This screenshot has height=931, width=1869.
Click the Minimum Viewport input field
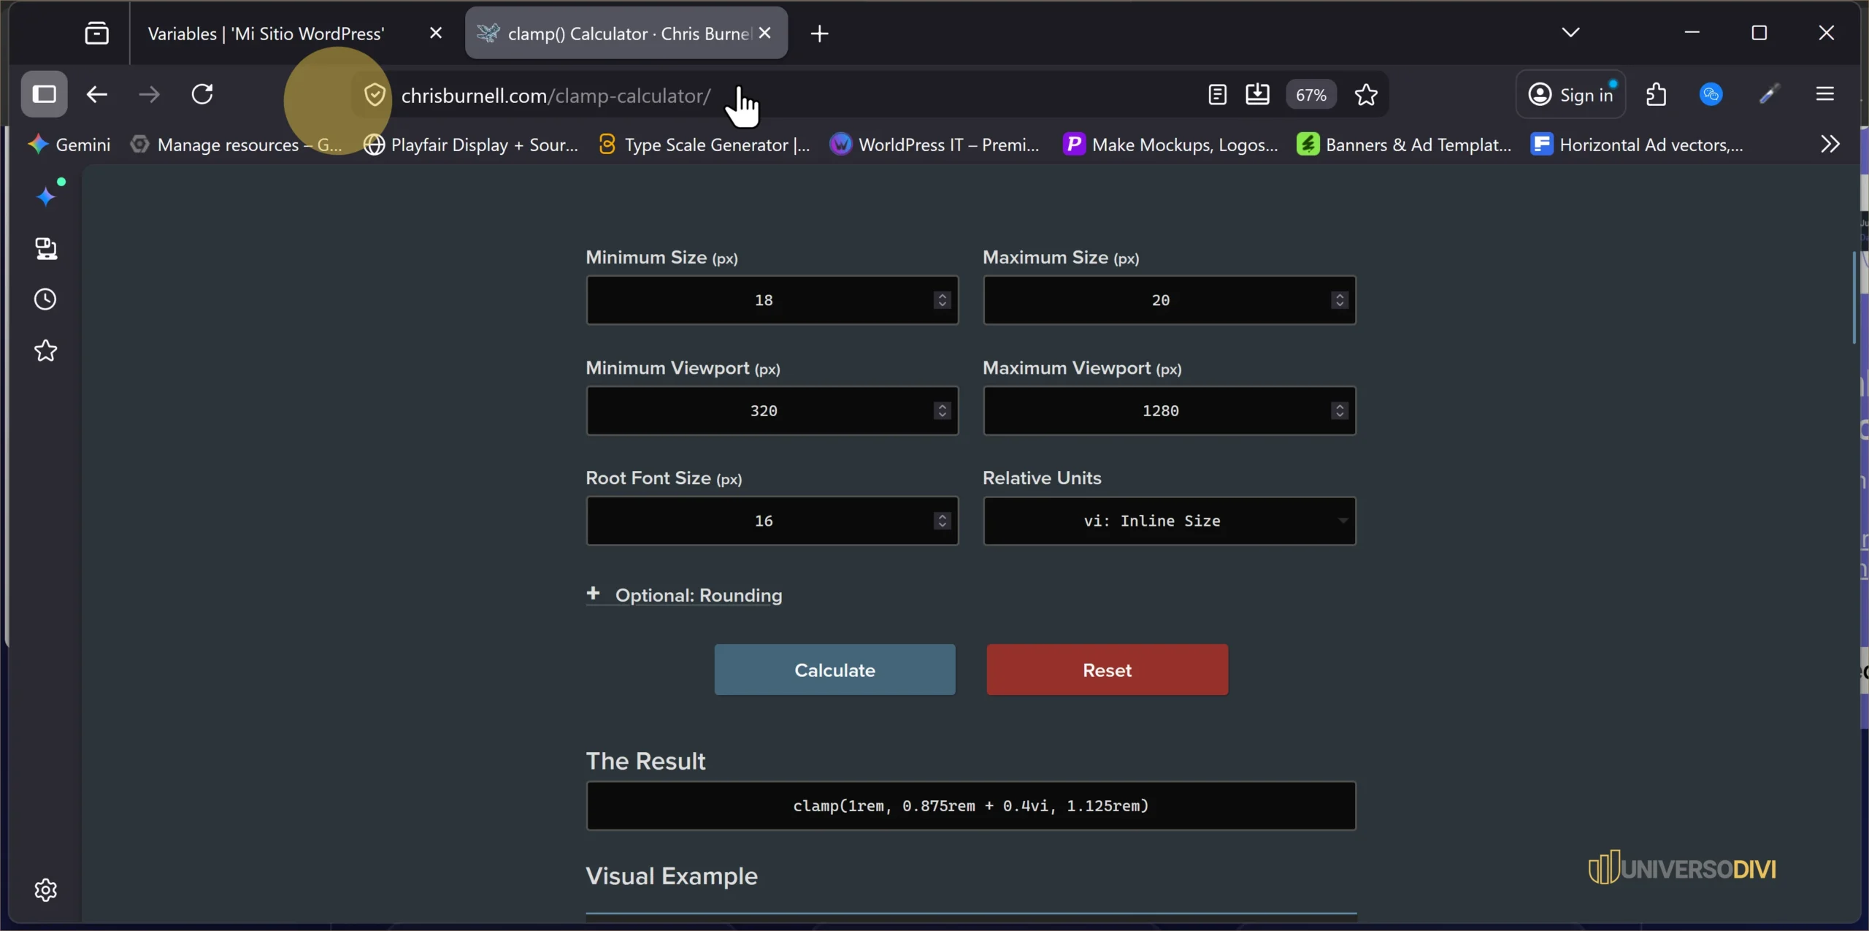[x=772, y=410]
